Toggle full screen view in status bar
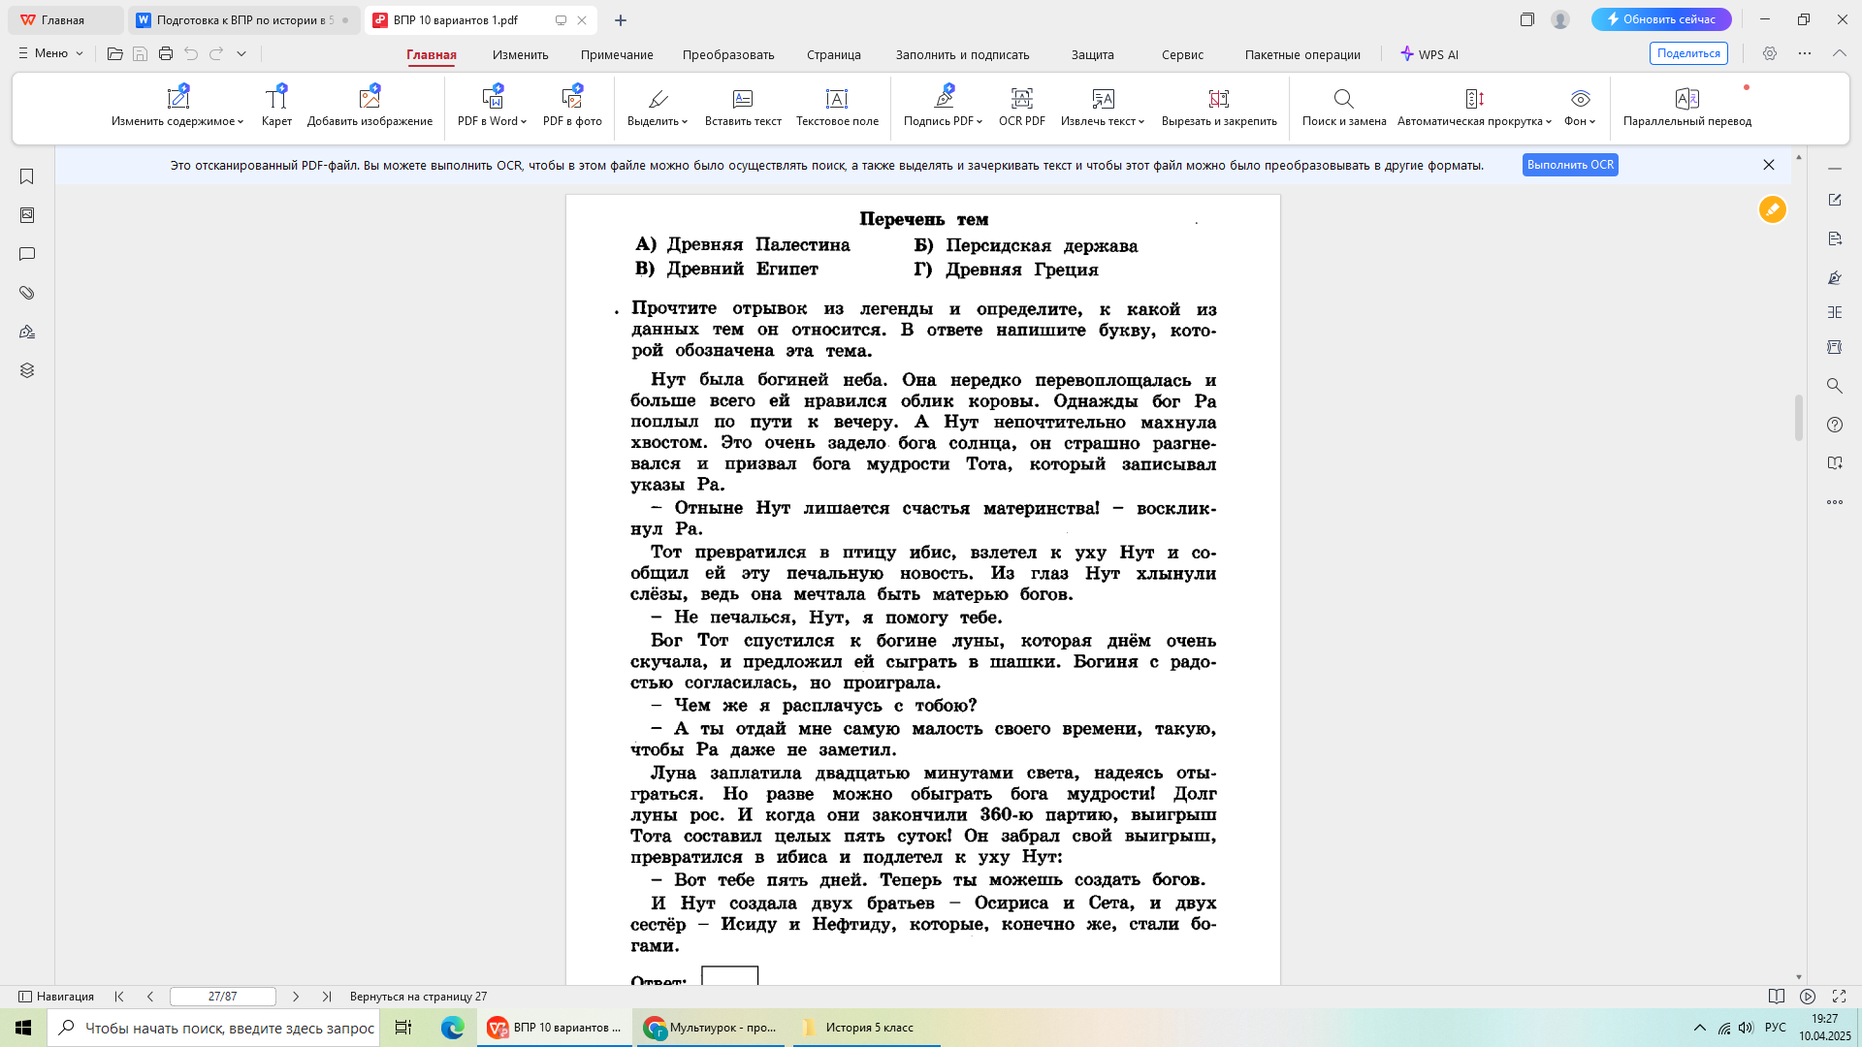1862x1047 pixels. [x=1839, y=997]
